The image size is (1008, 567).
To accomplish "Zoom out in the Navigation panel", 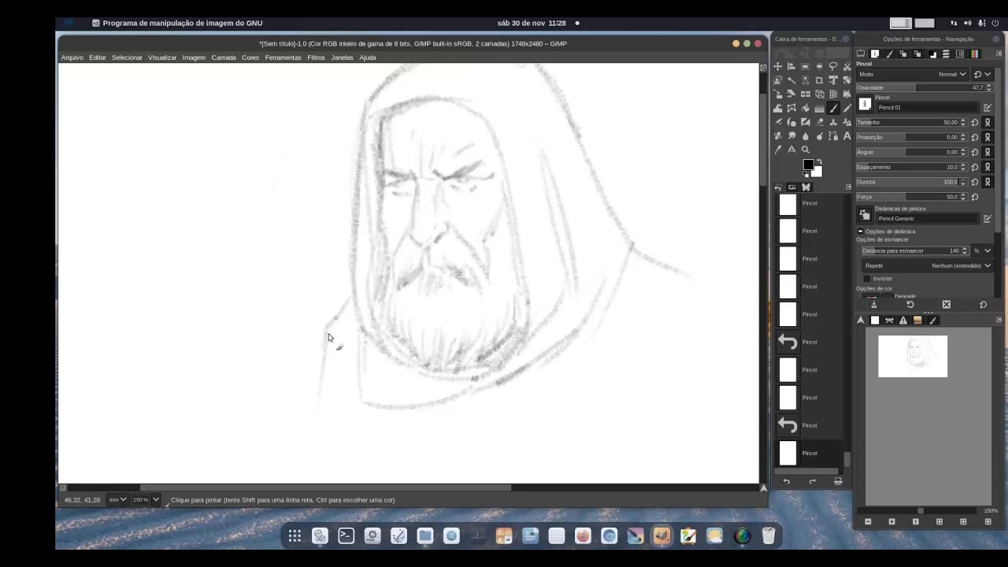I will pyautogui.click(x=868, y=521).
